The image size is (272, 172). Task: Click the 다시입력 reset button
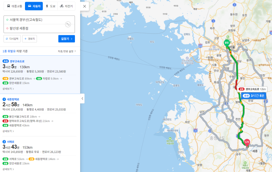(x=12, y=38)
